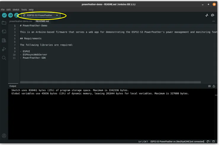
Task: Click the Upload arrow button
Action: coord(10,15)
